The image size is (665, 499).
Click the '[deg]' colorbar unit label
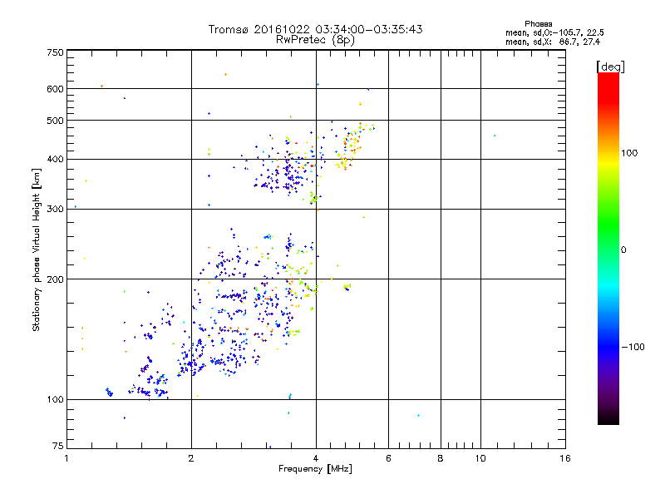coord(610,67)
